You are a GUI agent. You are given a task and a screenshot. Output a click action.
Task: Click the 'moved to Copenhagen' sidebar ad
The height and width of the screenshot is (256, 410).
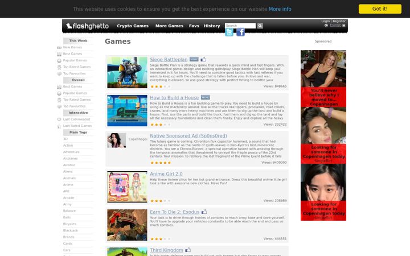pos(323,79)
